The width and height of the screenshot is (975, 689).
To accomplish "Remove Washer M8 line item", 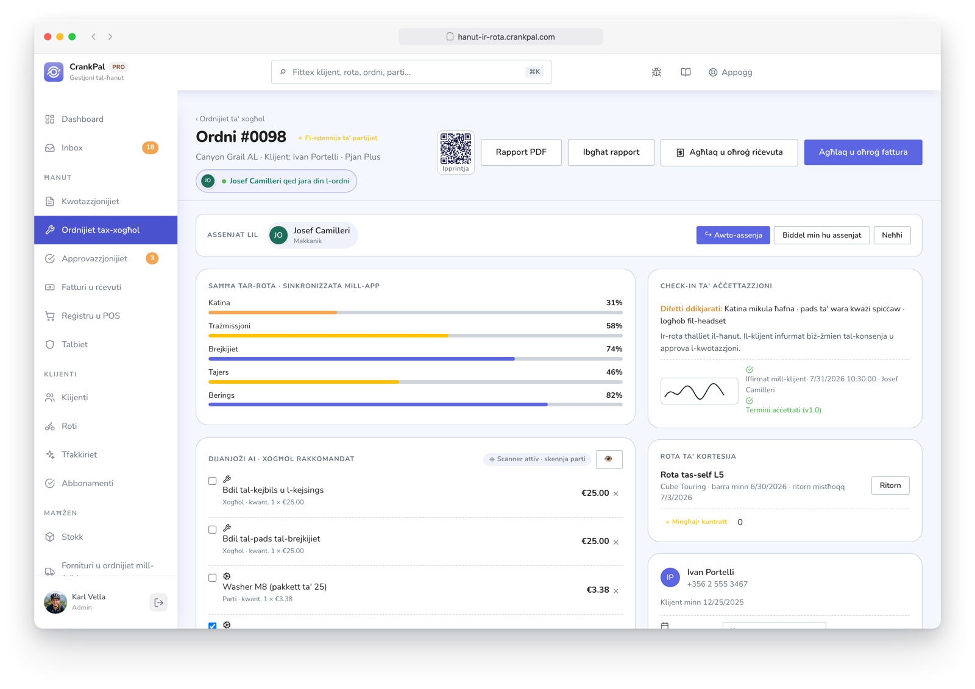I will coord(616,590).
